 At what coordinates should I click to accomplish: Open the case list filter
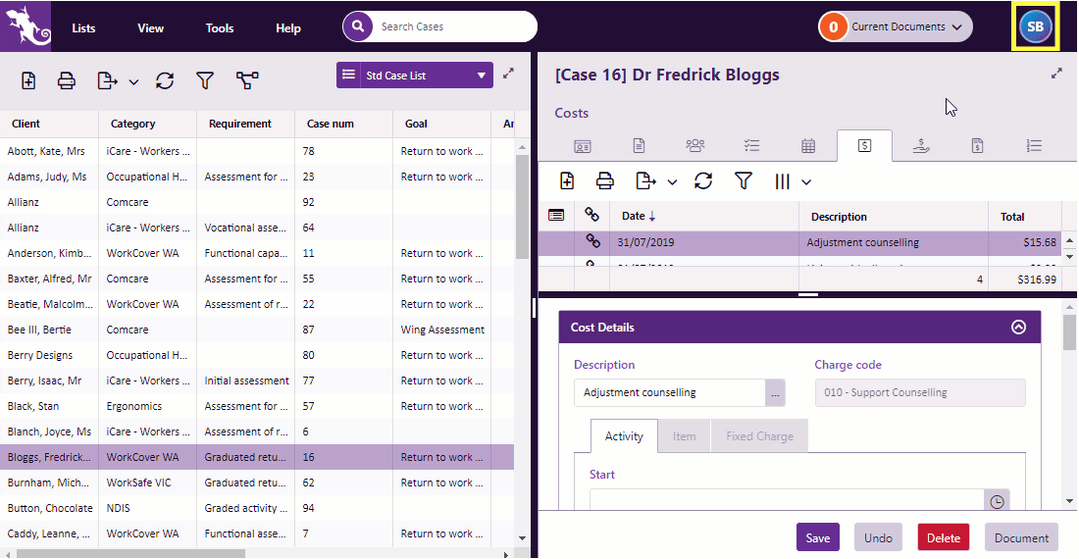(x=204, y=81)
